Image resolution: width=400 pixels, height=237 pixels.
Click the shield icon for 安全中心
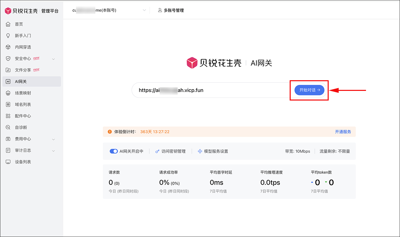[x=8, y=59]
